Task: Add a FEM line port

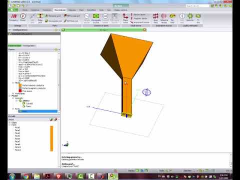Action: coord(71,21)
